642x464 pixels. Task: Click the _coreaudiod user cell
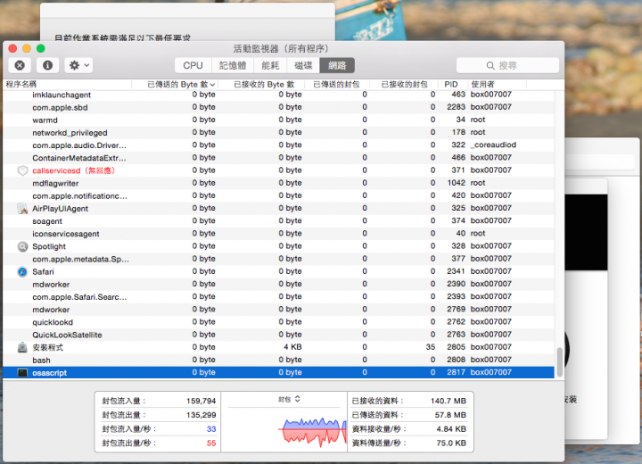(x=493, y=145)
